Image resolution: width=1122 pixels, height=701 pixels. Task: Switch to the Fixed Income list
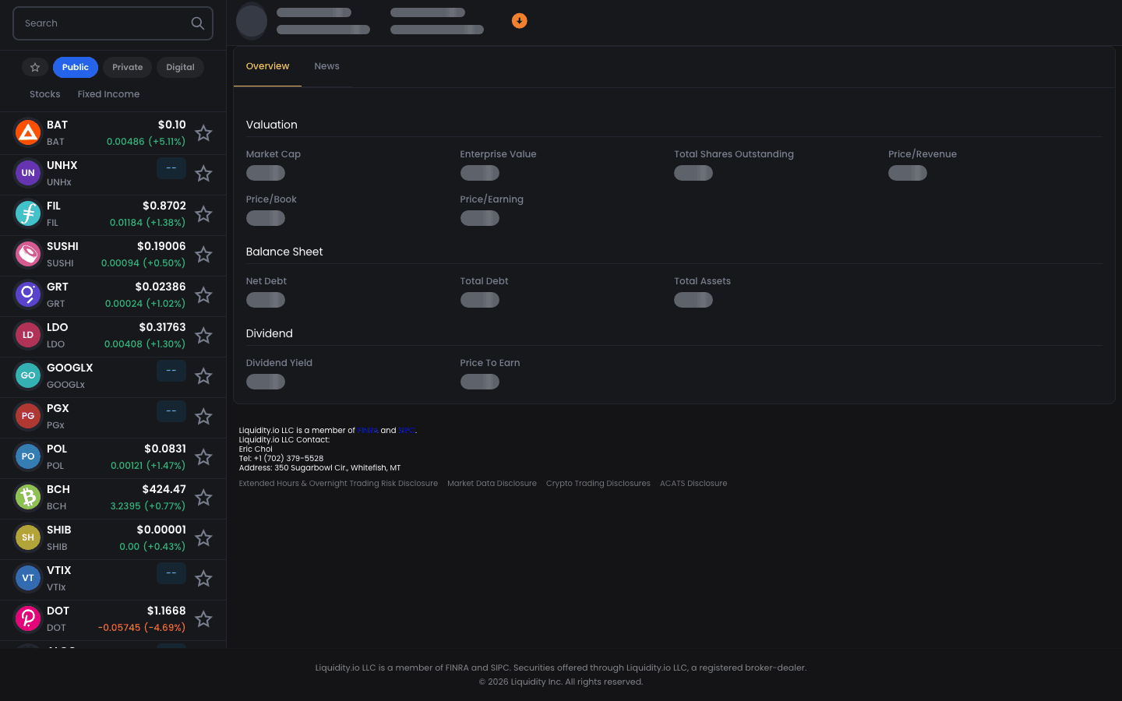tap(108, 93)
